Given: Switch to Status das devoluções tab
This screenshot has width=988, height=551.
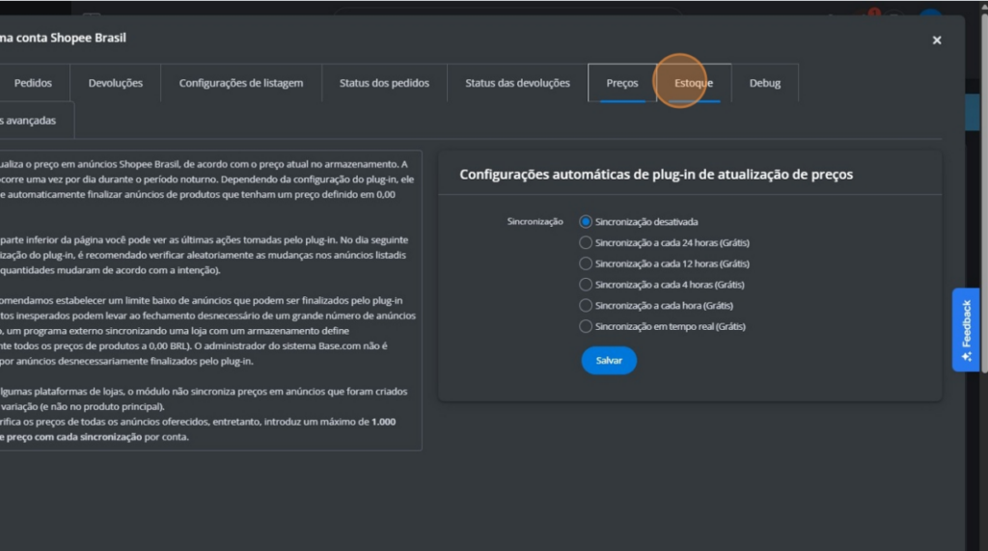Looking at the screenshot, I should tap(517, 83).
